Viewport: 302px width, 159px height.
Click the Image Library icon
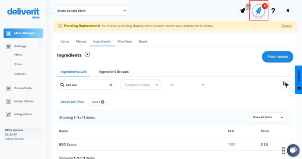pos(8,101)
